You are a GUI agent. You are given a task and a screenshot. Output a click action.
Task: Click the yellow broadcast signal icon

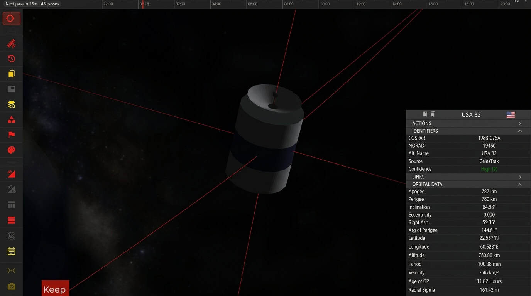coord(12,271)
